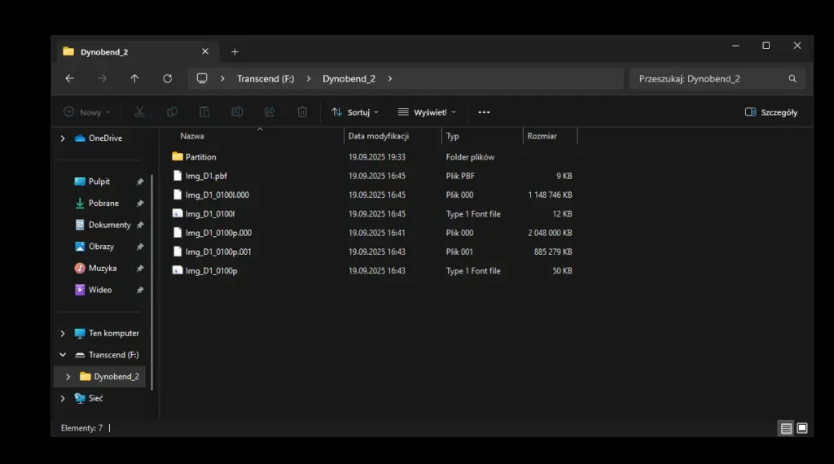Collapse the Transcend (F:) tree node
This screenshot has height=464, width=834.
coord(63,355)
